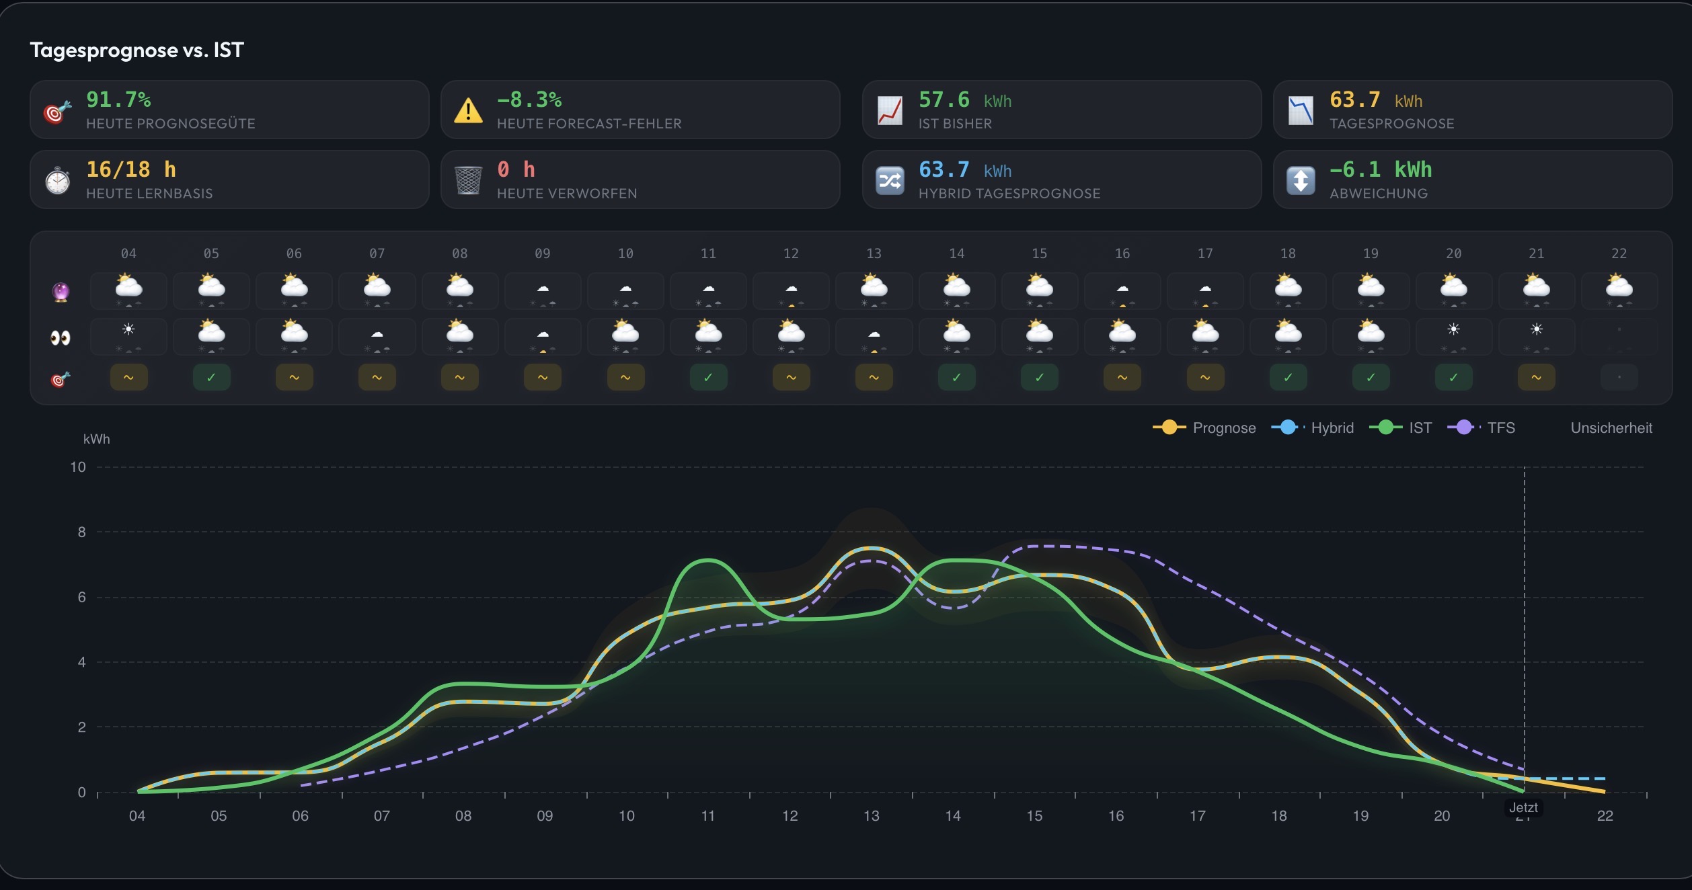The height and width of the screenshot is (890, 1692).
Task: Click the up-down arrow icon for Abweichung
Action: point(1301,180)
